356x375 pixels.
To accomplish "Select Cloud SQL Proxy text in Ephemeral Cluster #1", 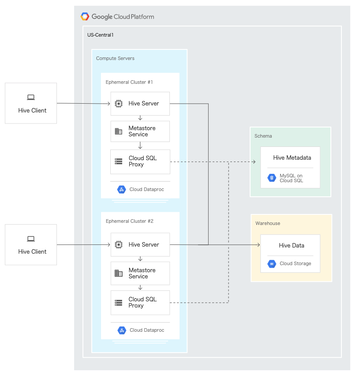I will 143,161.
